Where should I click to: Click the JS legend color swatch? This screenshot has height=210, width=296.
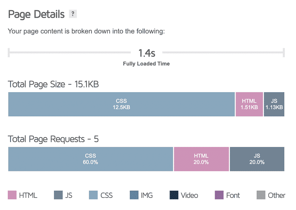tap(58, 195)
